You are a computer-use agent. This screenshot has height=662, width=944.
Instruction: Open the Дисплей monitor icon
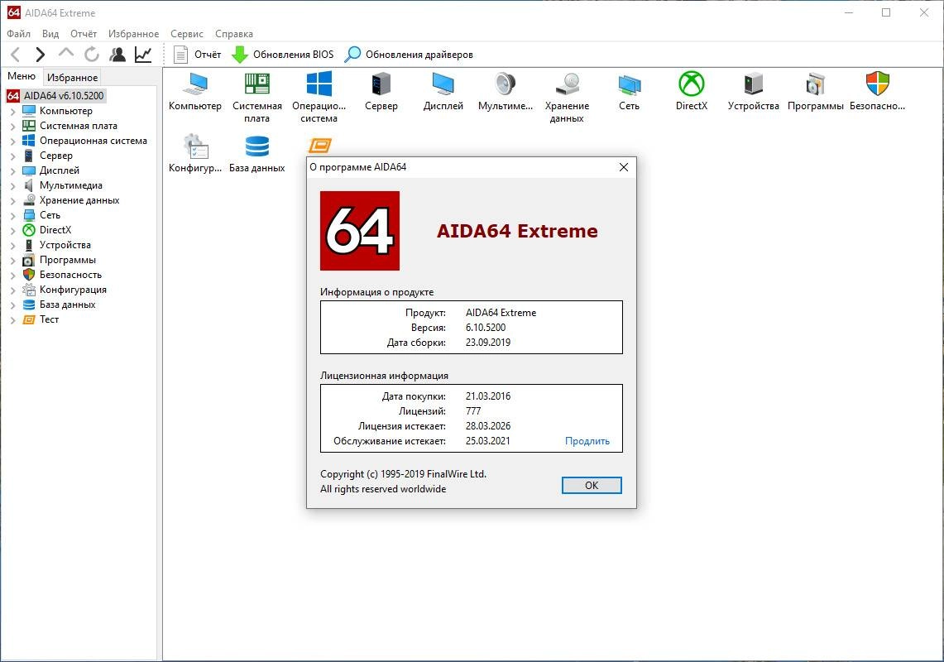pos(443,92)
